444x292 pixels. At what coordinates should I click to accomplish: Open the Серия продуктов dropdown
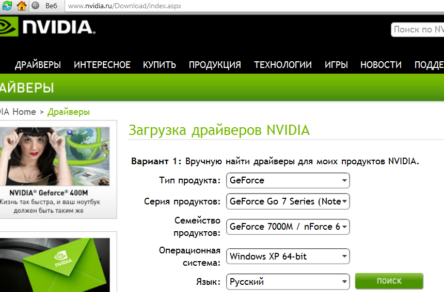pos(288,201)
